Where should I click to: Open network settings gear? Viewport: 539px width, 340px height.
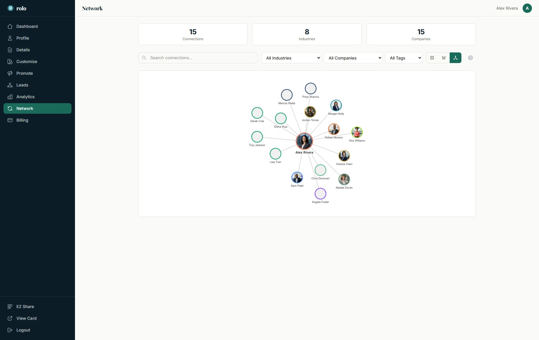pos(470,58)
